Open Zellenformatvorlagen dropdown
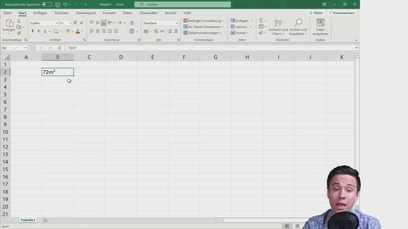 coord(203,33)
